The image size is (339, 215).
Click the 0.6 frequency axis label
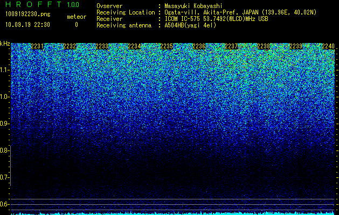[4, 204]
